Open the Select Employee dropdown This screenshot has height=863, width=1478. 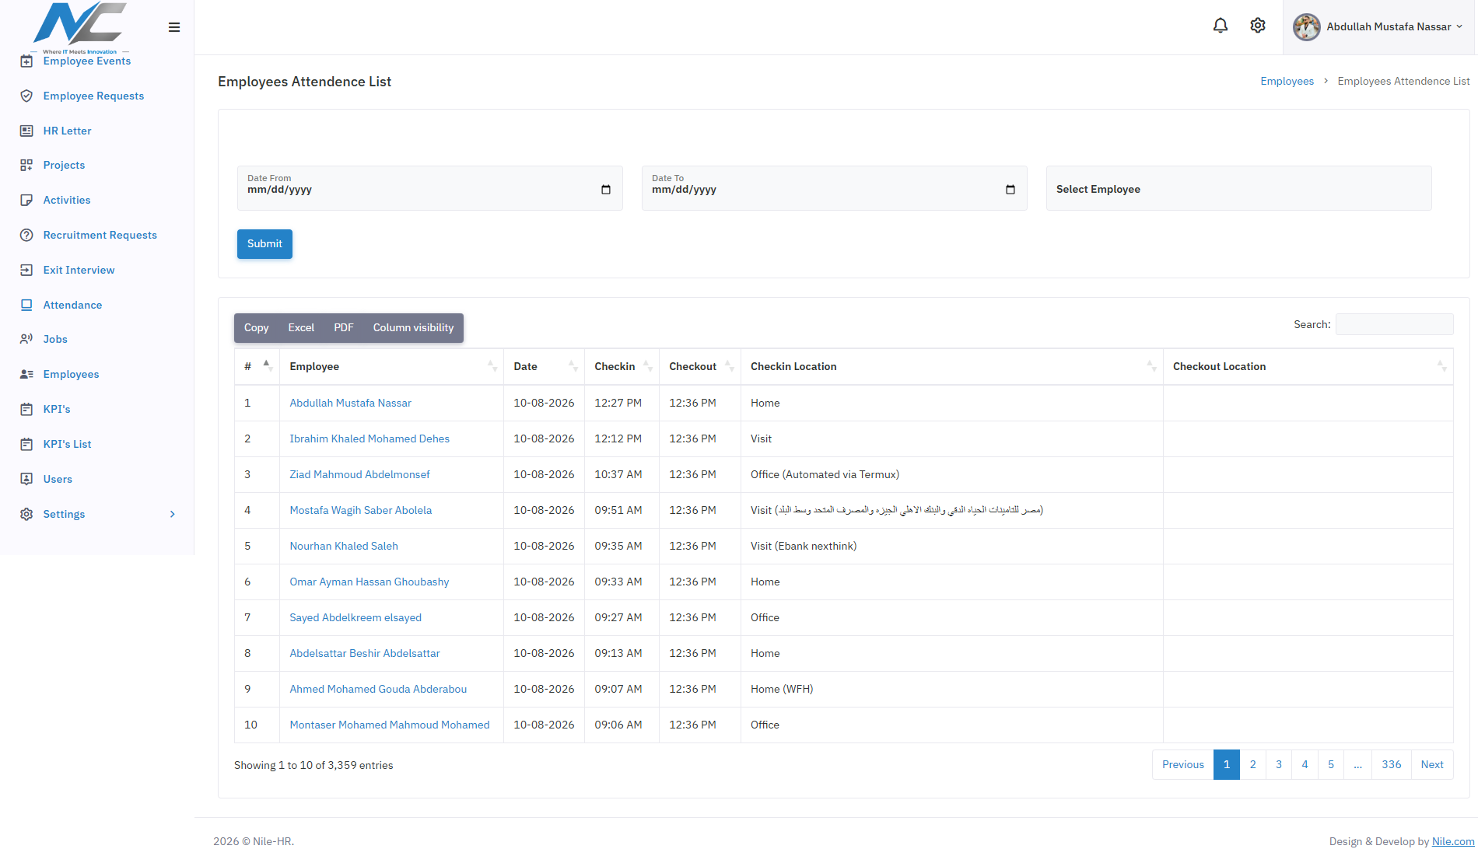coord(1238,188)
